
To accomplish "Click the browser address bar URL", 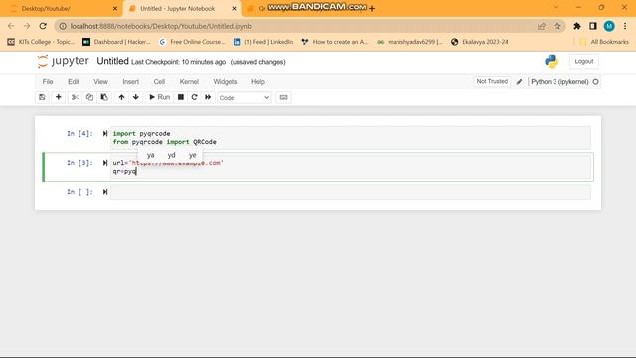I will click(x=161, y=26).
